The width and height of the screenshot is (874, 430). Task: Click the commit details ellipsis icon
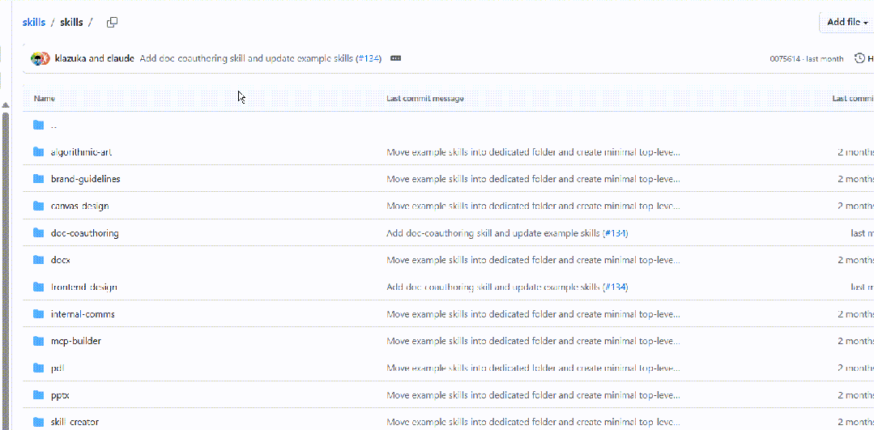tap(395, 58)
